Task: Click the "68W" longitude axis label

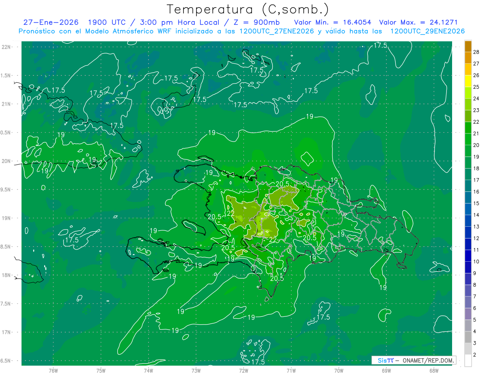Action: click(x=434, y=371)
